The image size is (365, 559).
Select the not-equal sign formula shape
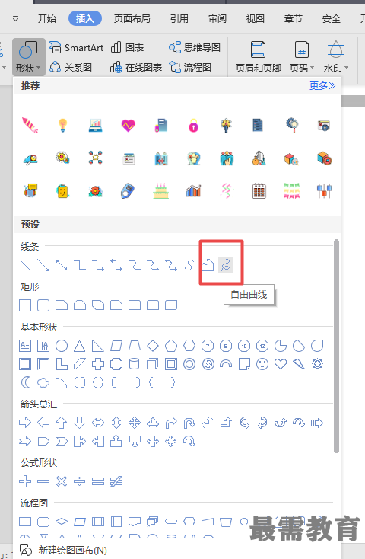pos(116,481)
